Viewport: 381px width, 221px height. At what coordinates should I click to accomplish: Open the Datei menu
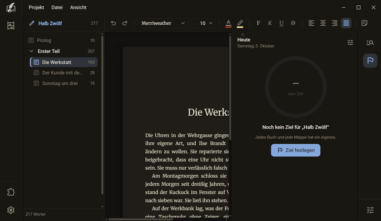(57, 7)
